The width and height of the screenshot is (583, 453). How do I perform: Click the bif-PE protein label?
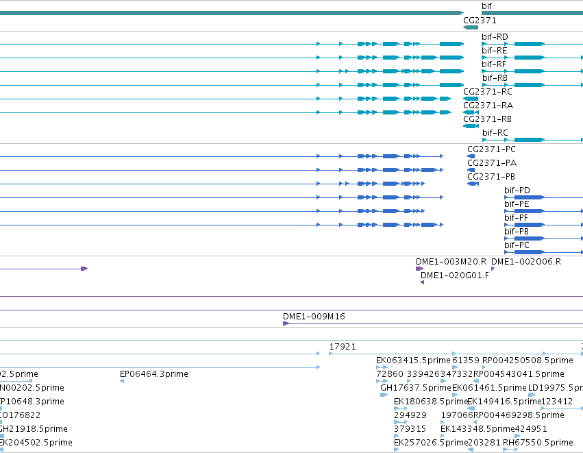tap(517, 204)
